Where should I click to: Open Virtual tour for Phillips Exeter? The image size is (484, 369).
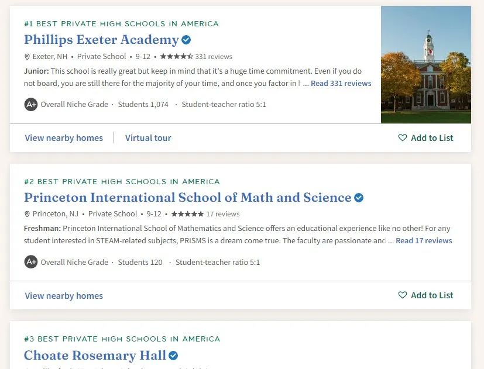coord(148,138)
